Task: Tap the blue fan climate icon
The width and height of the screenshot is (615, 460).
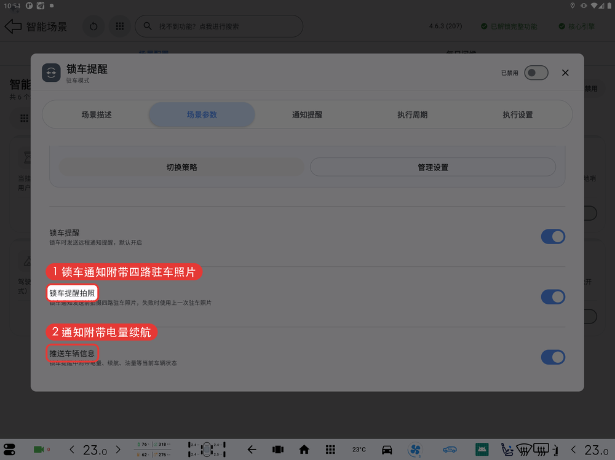Action: [415, 450]
